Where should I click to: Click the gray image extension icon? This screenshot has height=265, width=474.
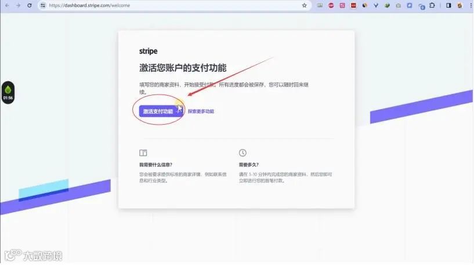pyautogui.click(x=320, y=5)
